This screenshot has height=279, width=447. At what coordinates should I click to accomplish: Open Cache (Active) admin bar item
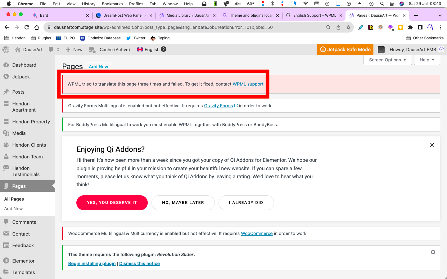pyautogui.click(x=110, y=50)
